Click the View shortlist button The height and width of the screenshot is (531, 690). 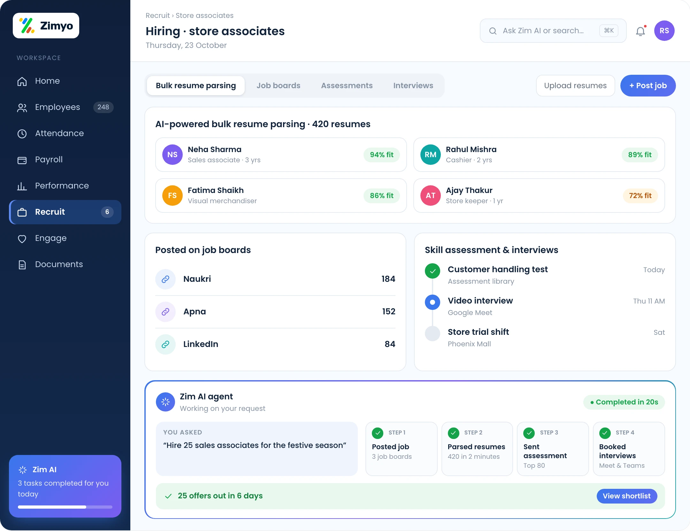(x=627, y=496)
